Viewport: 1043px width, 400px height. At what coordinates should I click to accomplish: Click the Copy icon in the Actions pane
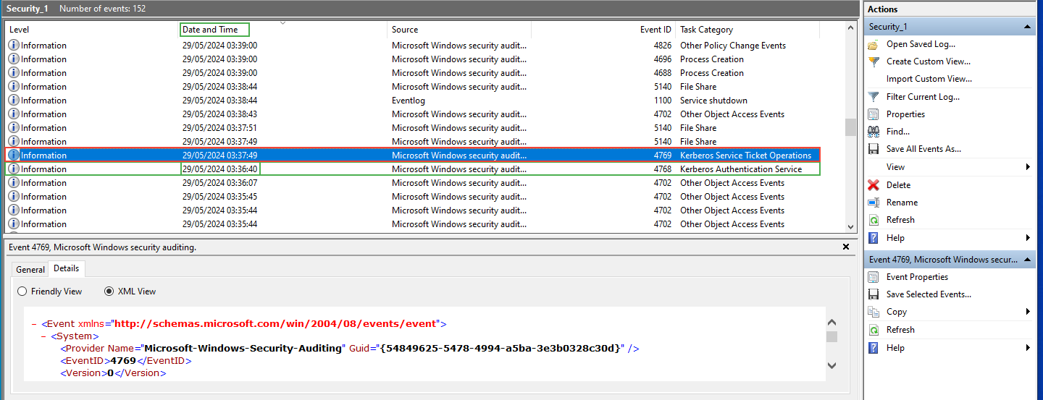pos(874,312)
